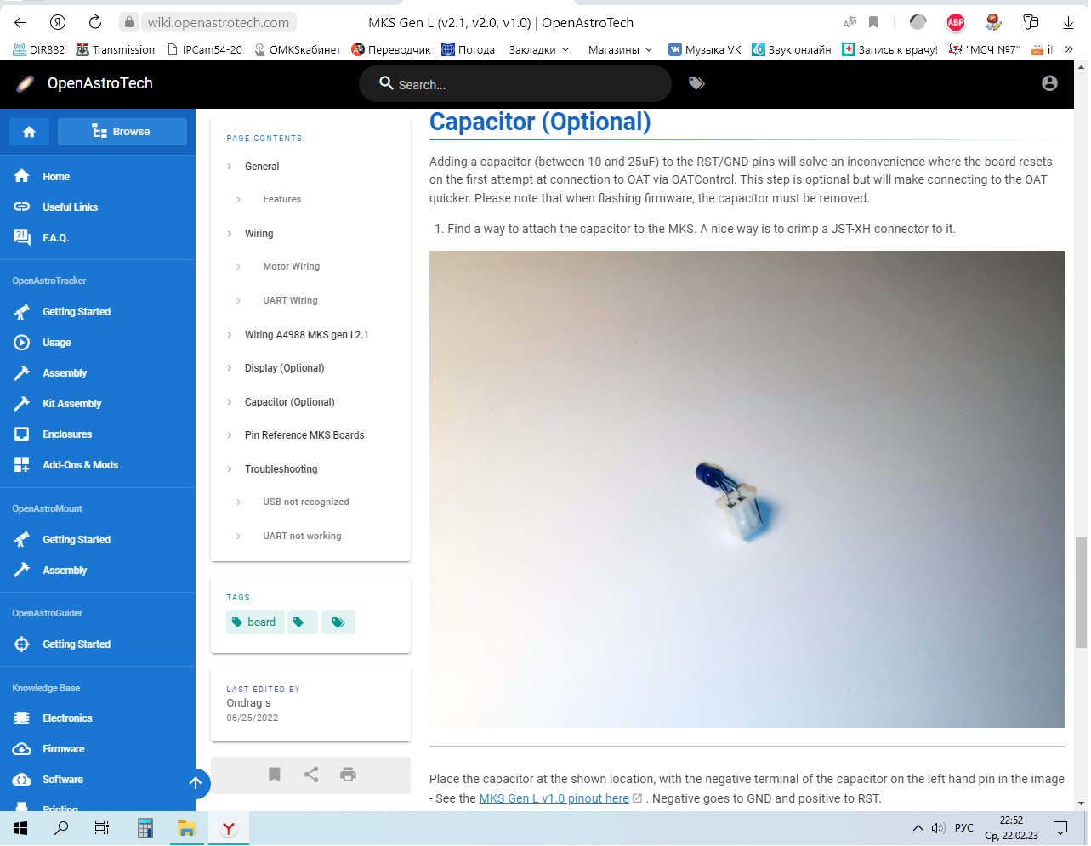Open Windows taskbar search
The width and height of the screenshot is (1091, 846).
tap(61, 828)
